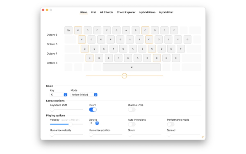This screenshot has height=154, width=246.
Task: Switch to the Hybrid Piano tab
Action: (x=147, y=12)
